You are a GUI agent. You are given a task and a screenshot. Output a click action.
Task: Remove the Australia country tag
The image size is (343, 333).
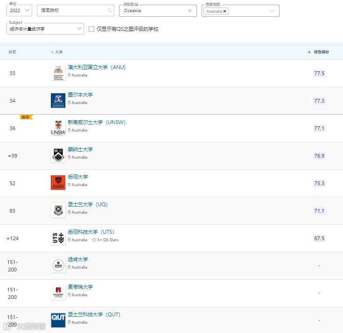(224, 11)
